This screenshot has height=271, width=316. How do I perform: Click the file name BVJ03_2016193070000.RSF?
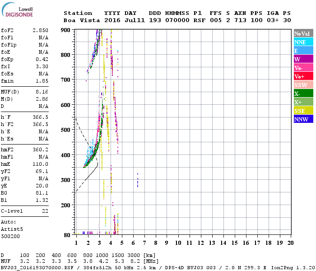pos(37,268)
